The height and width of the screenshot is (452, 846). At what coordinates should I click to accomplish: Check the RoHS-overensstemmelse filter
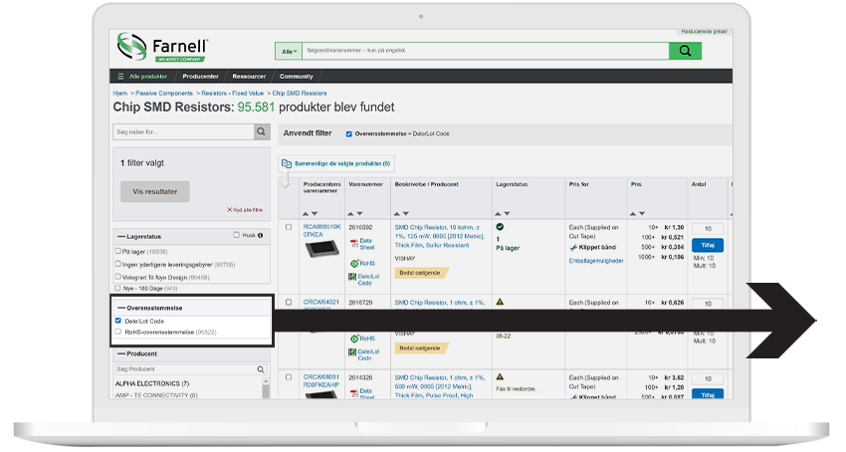118,332
